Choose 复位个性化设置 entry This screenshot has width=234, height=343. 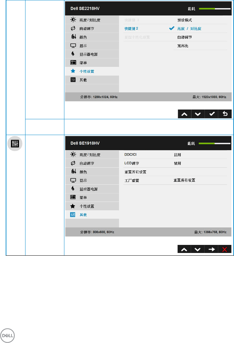(x=137, y=37)
